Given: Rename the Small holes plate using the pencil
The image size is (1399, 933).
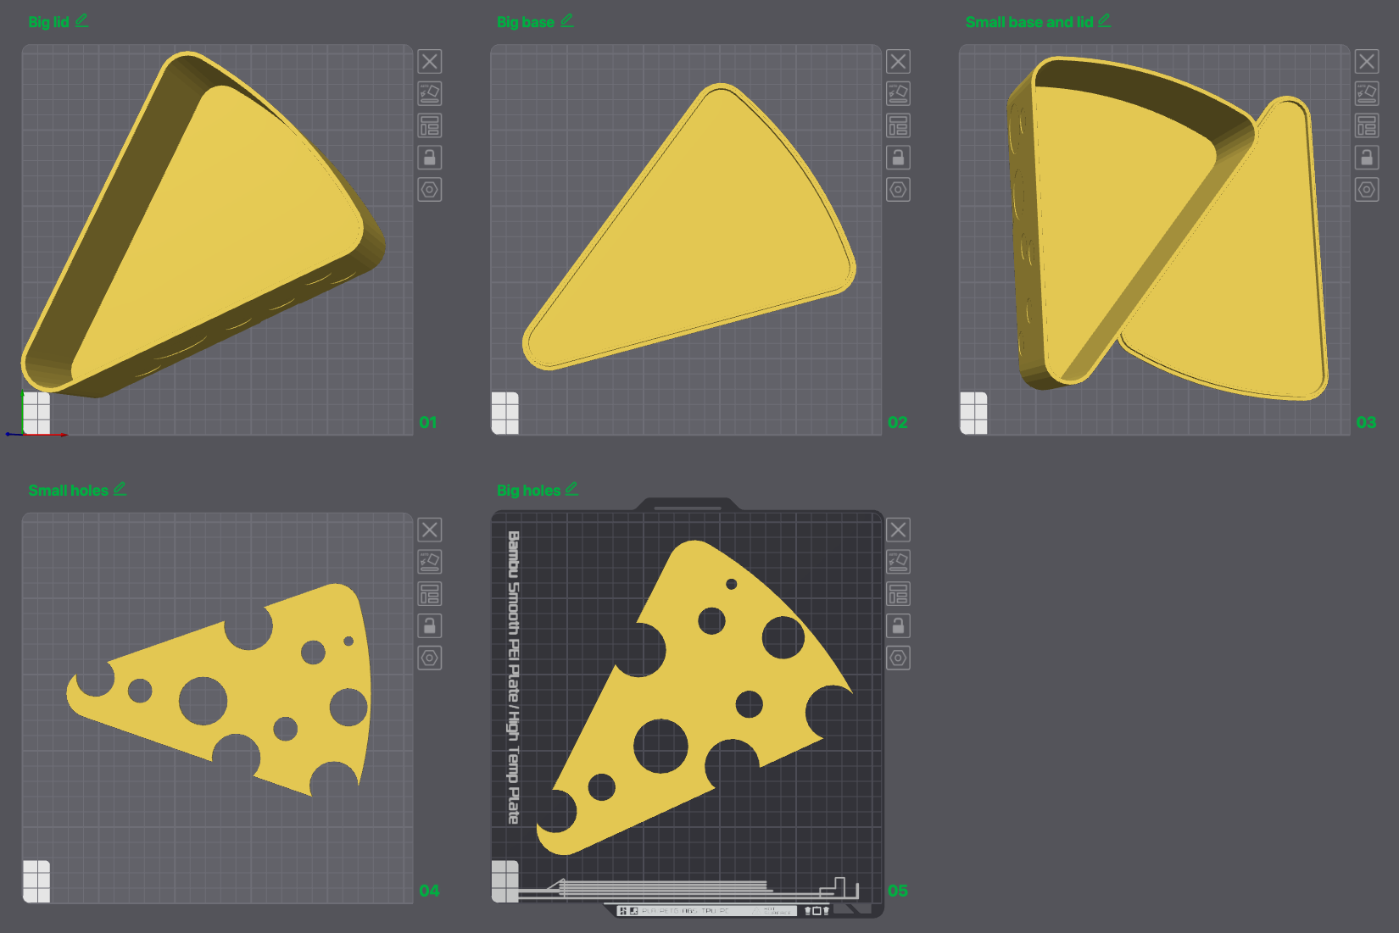Looking at the screenshot, I should coord(120,490).
